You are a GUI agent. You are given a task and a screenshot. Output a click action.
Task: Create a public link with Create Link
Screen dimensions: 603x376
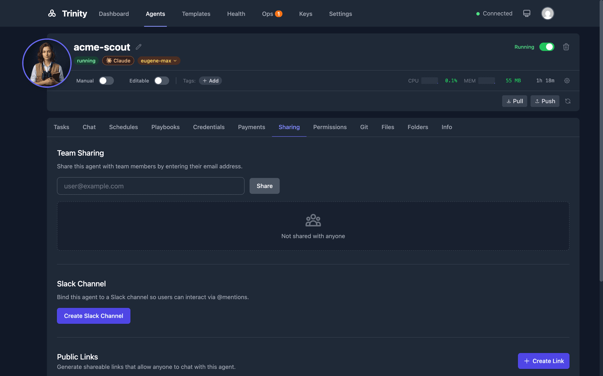coord(544,361)
